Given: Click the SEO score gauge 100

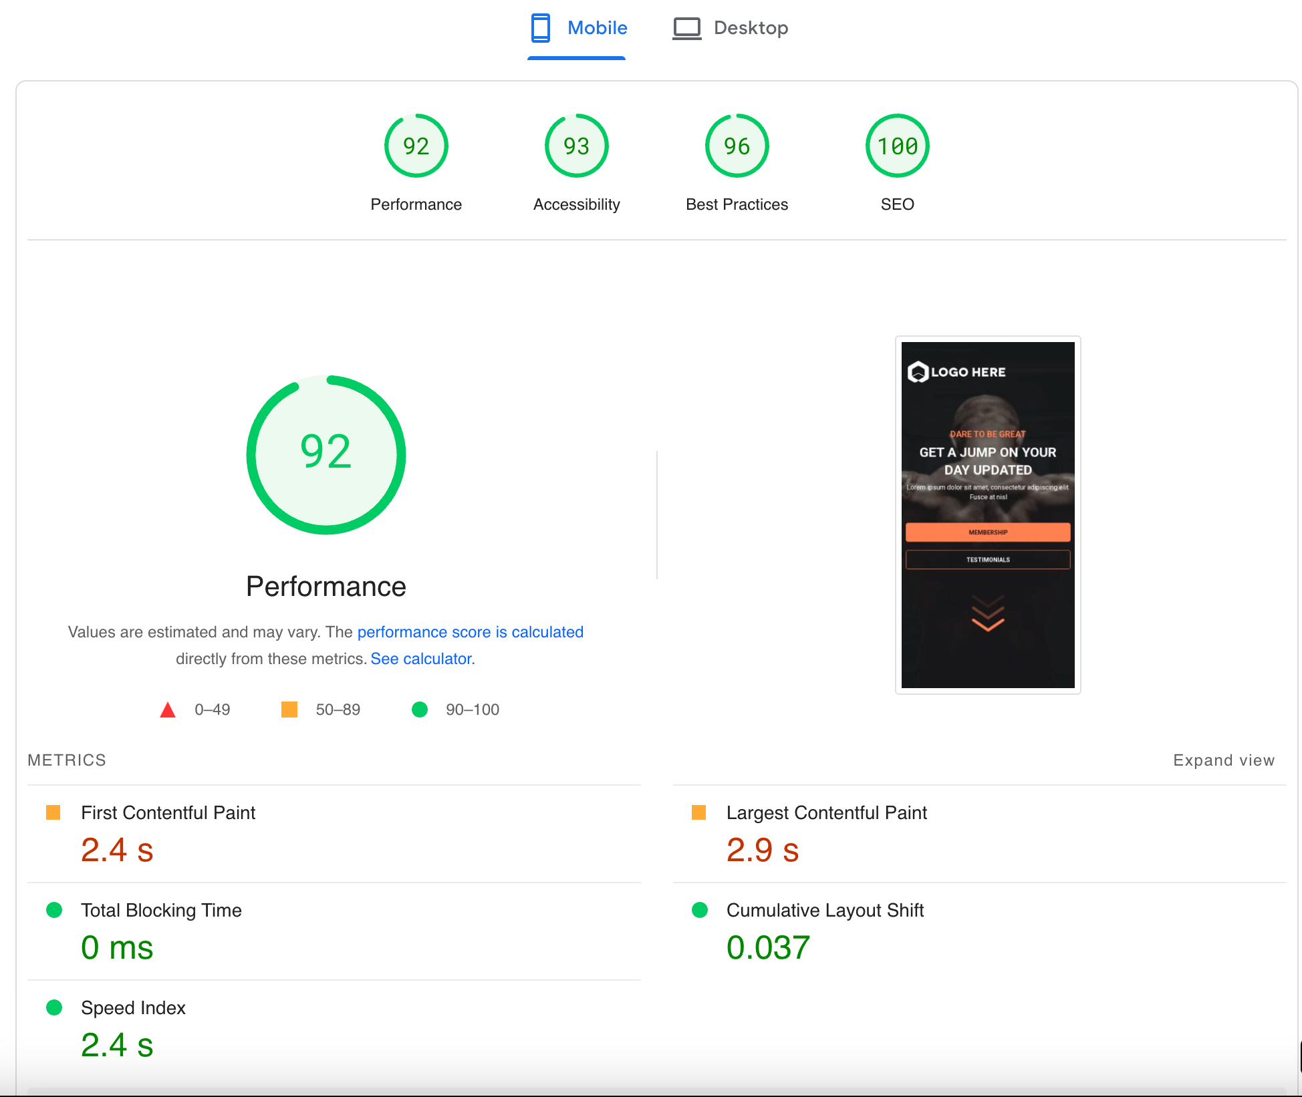Looking at the screenshot, I should pyautogui.click(x=897, y=146).
